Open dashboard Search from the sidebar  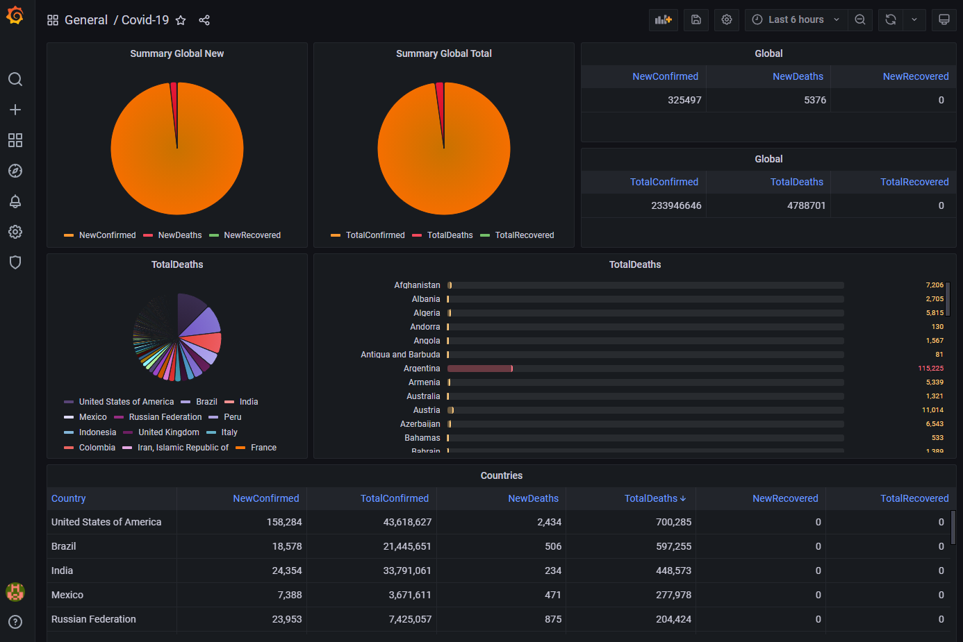(15, 79)
